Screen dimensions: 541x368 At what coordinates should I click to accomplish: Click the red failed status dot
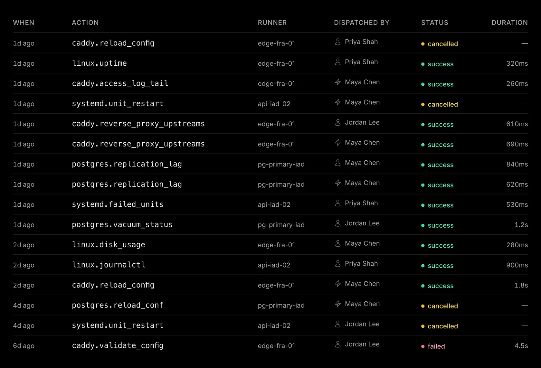click(x=423, y=346)
